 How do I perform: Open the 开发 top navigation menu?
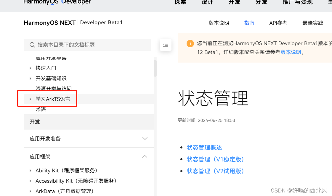[234, 2]
